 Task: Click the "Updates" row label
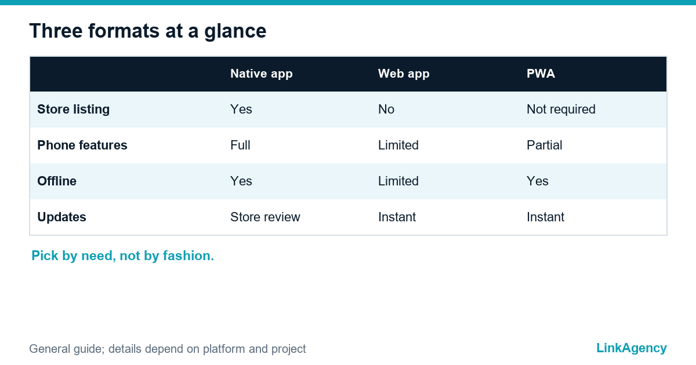61,217
